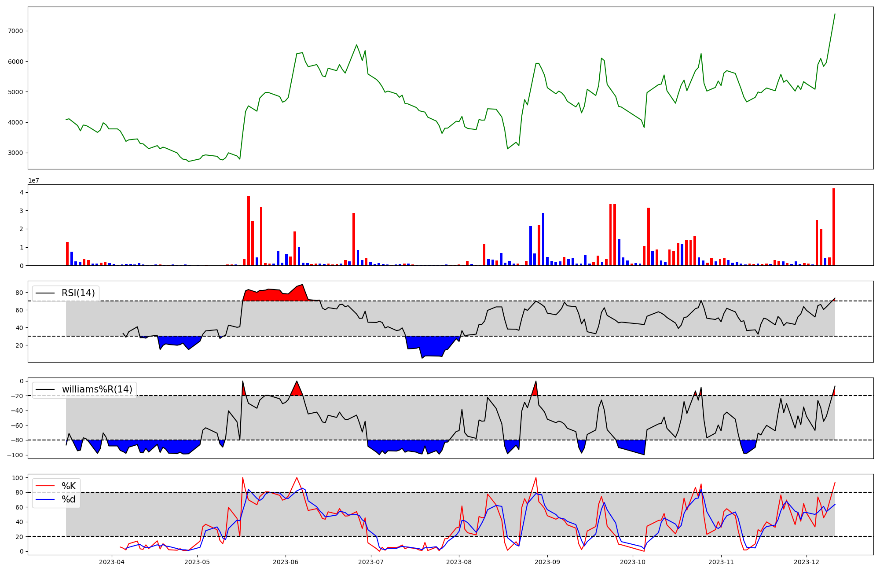880x572 pixels.
Task: Click the 2023-12 date axis label
Action: (x=806, y=562)
